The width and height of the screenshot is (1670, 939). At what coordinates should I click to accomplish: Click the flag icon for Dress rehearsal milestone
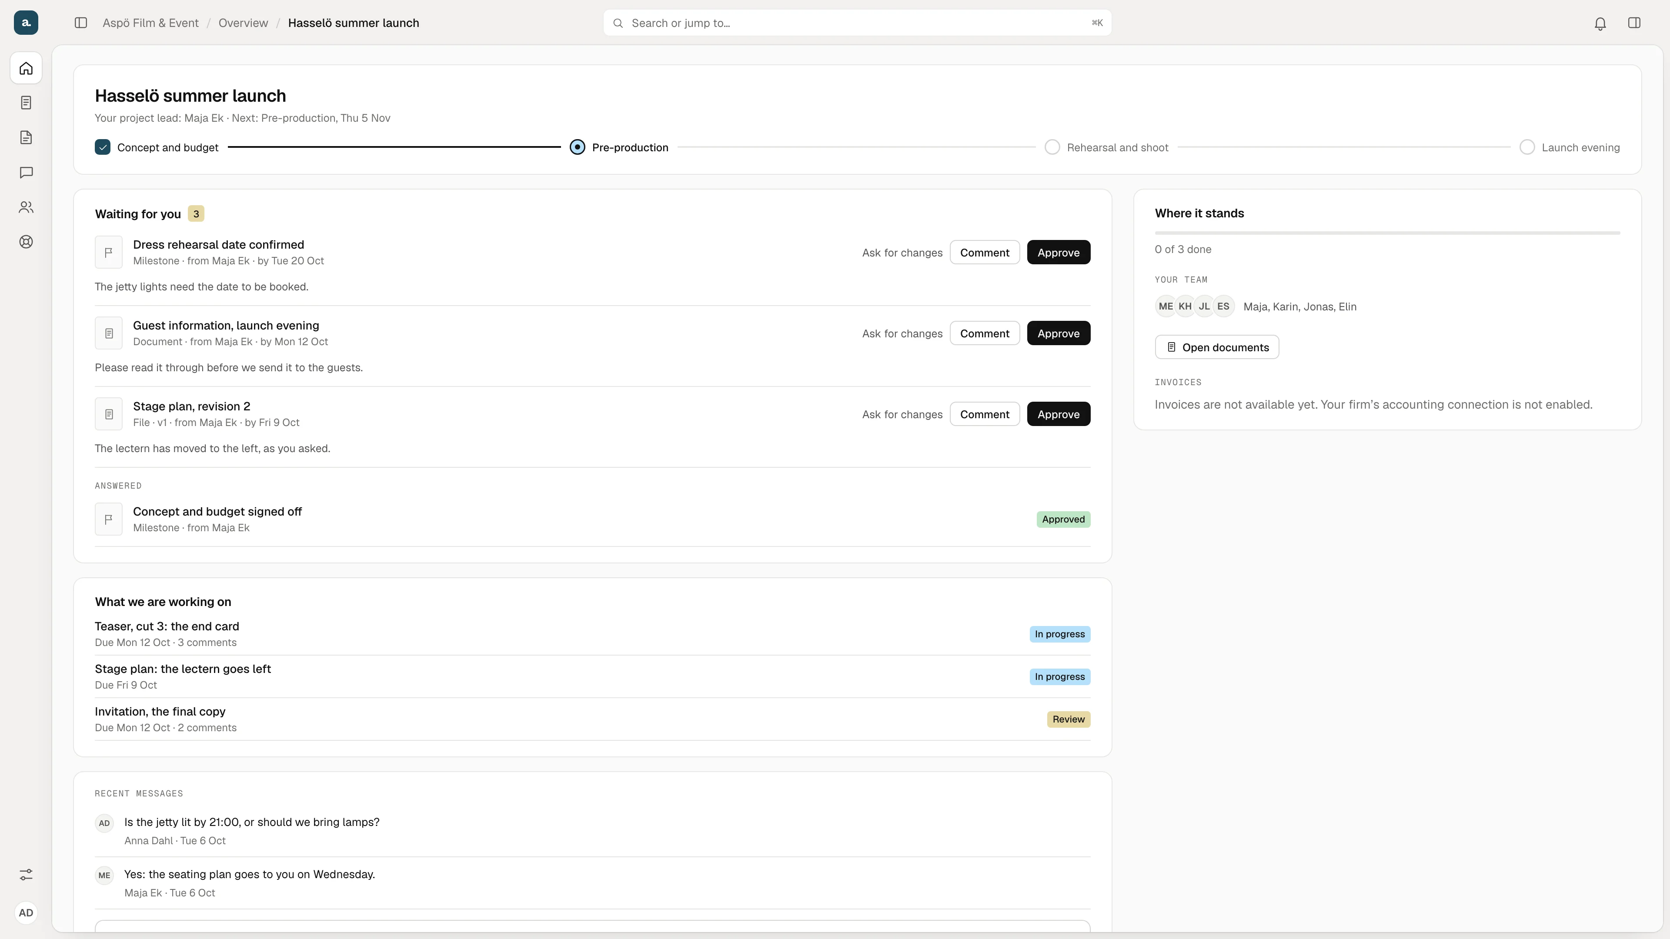[109, 253]
